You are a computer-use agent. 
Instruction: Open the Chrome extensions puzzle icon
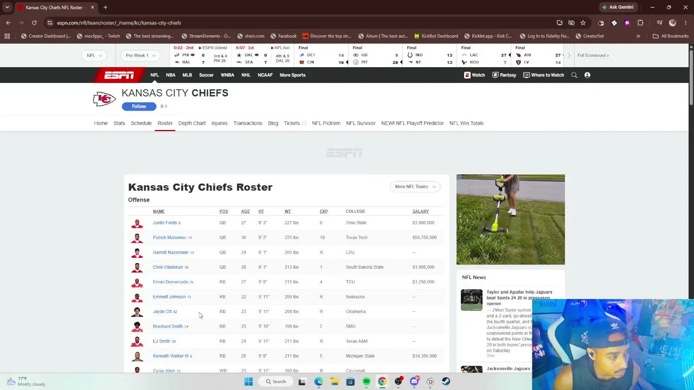[x=640, y=23]
